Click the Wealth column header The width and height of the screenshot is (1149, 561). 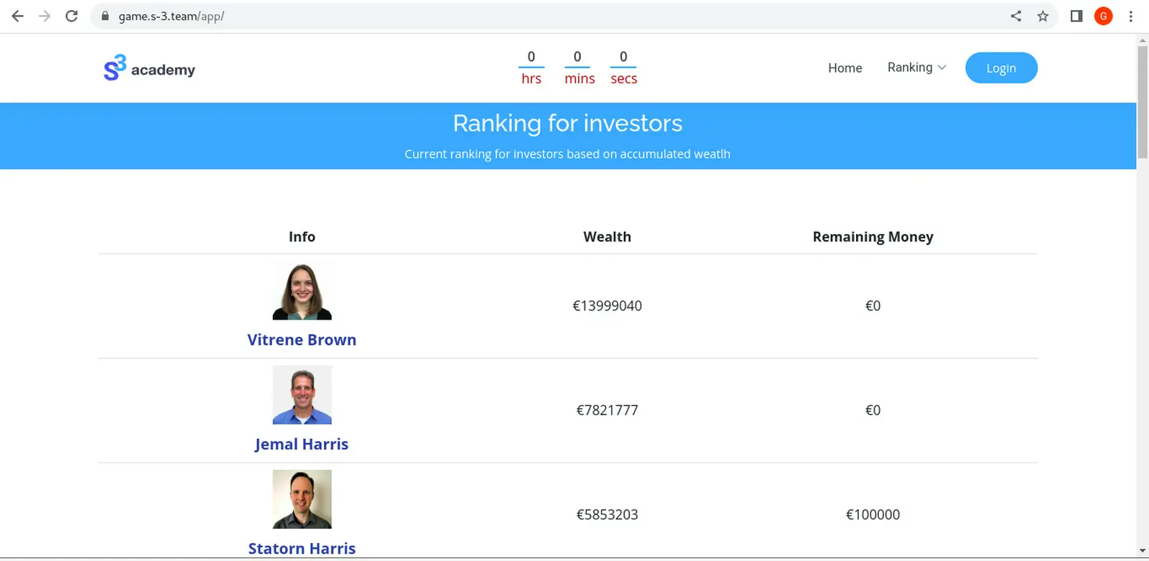tap(607, 236)
